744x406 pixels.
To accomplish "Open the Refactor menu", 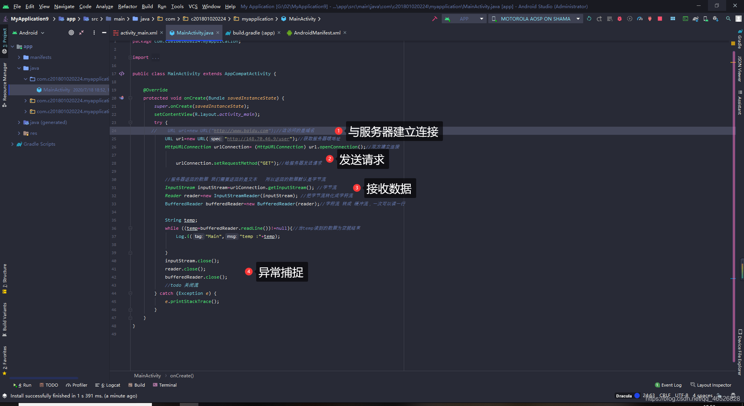I will click(x=127, y=6).
